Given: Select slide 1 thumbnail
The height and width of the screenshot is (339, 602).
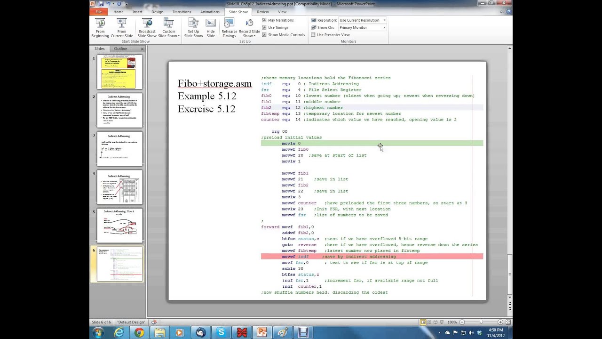Looking at the screenshot, I should click(119, 72).
